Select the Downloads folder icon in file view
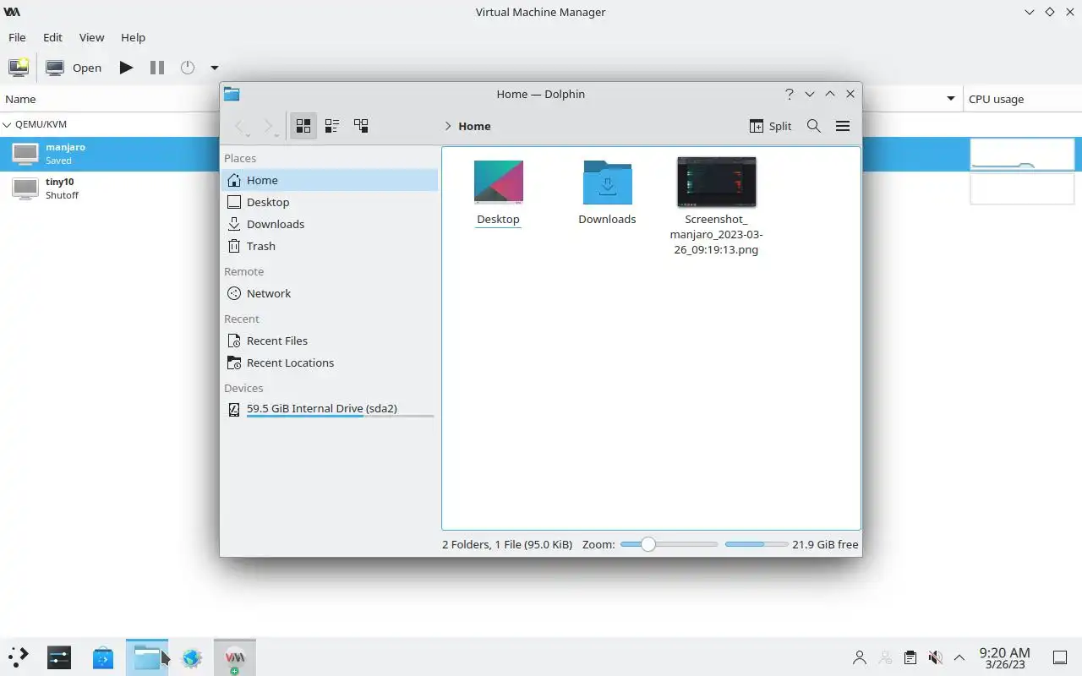Screen dimensions: 1082x676 click(607, 182)
